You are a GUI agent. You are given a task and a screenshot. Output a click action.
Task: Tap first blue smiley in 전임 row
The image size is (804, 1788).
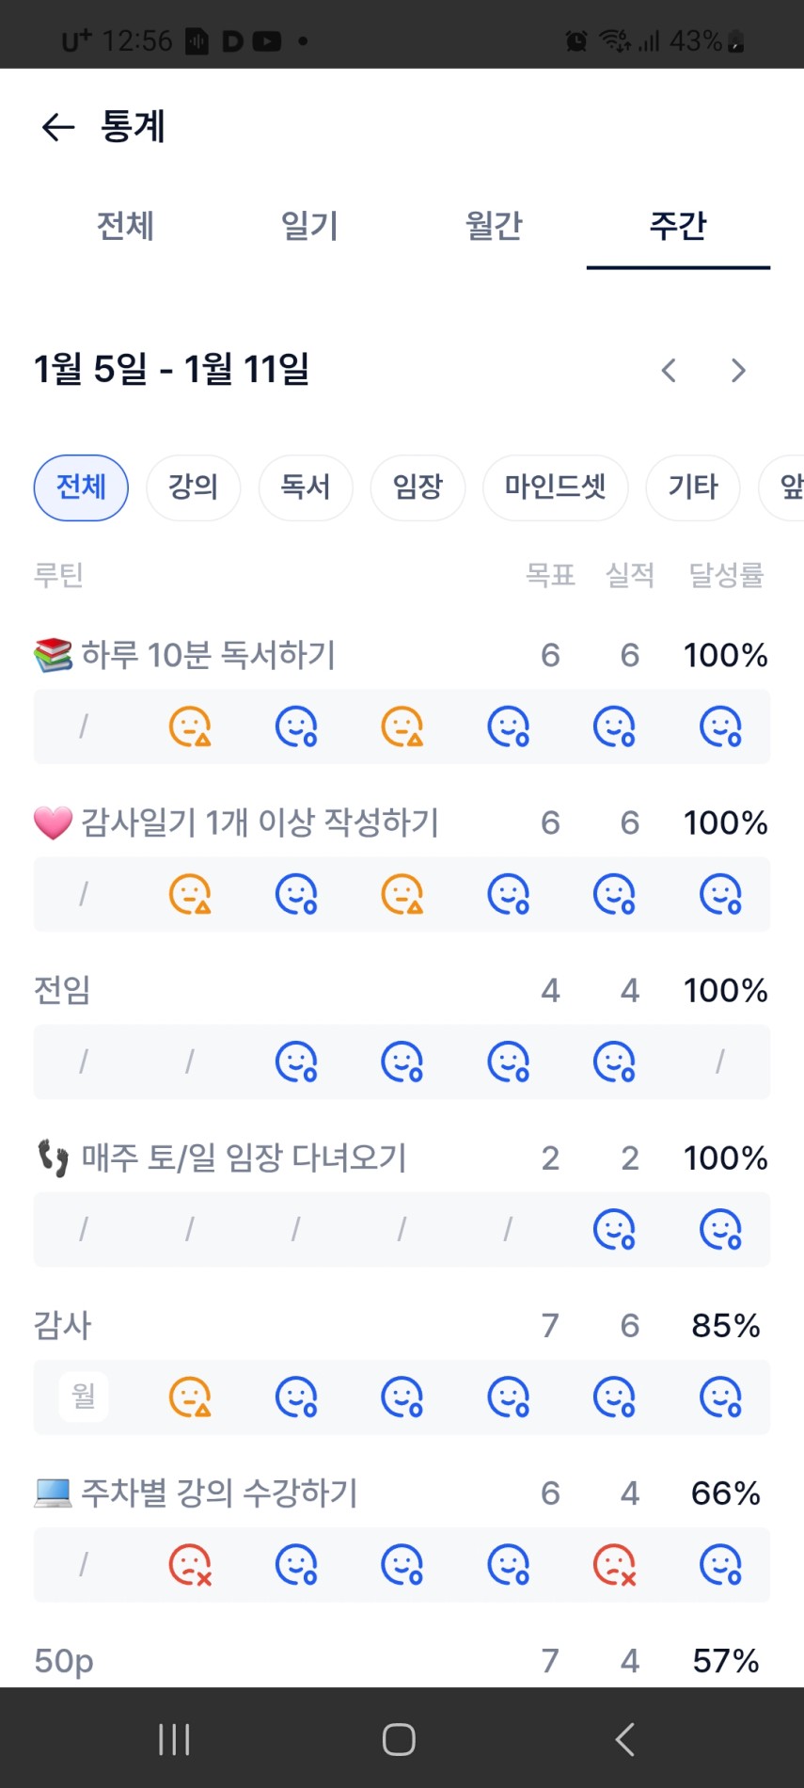tap(296, 1062)
